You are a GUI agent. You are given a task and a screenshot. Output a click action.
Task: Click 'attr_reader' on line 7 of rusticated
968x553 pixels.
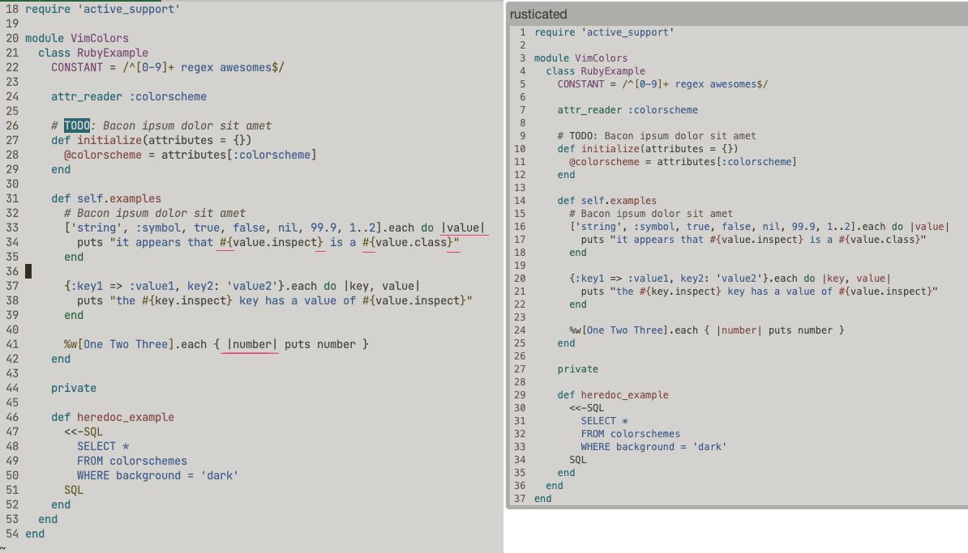pos(589,110)
